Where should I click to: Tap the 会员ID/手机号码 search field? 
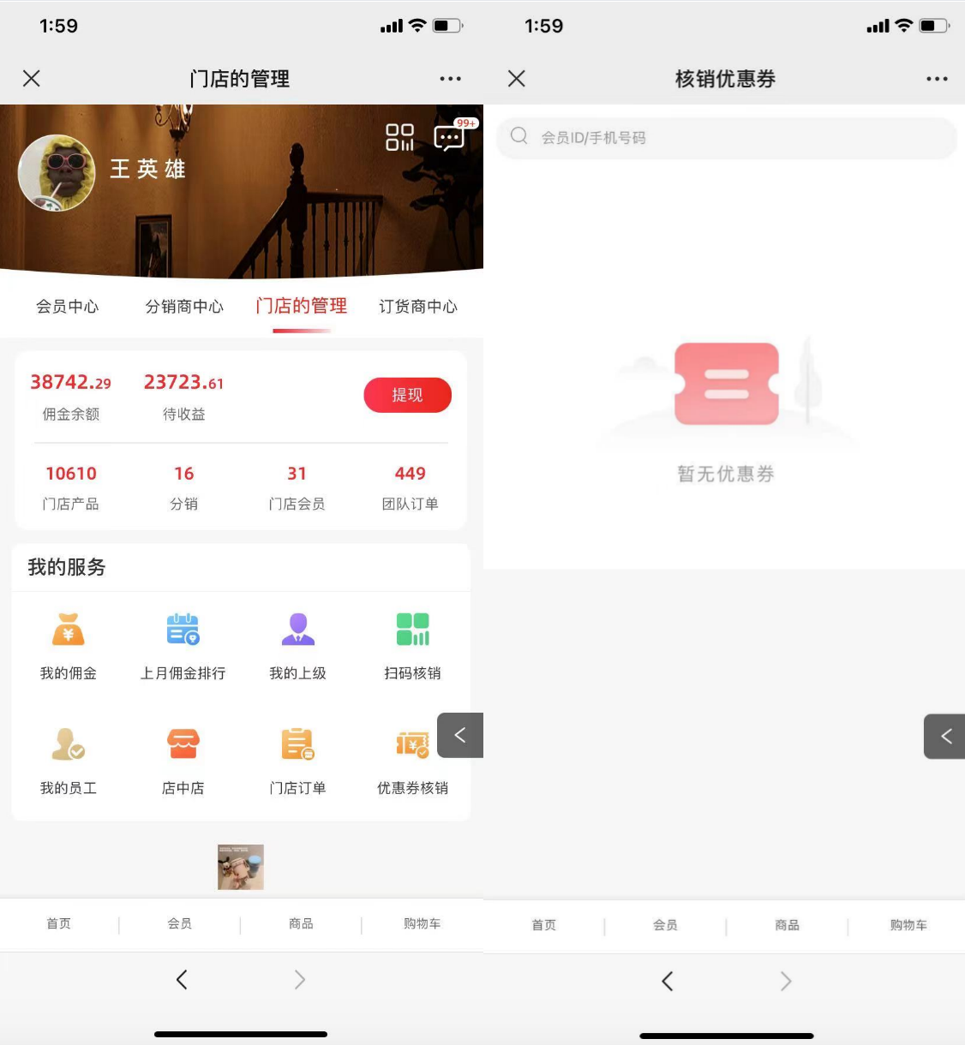tap(725, 137)
